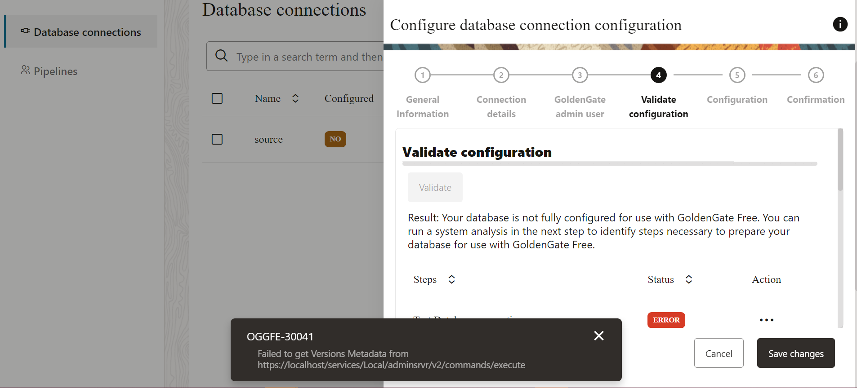Dismiss the OGGFE-30041 error notification
Image resolution: width=857 pixels, height=388 pixels.
[598, 335]
